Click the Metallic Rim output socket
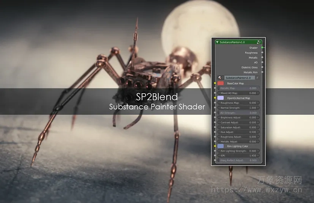 262,72
